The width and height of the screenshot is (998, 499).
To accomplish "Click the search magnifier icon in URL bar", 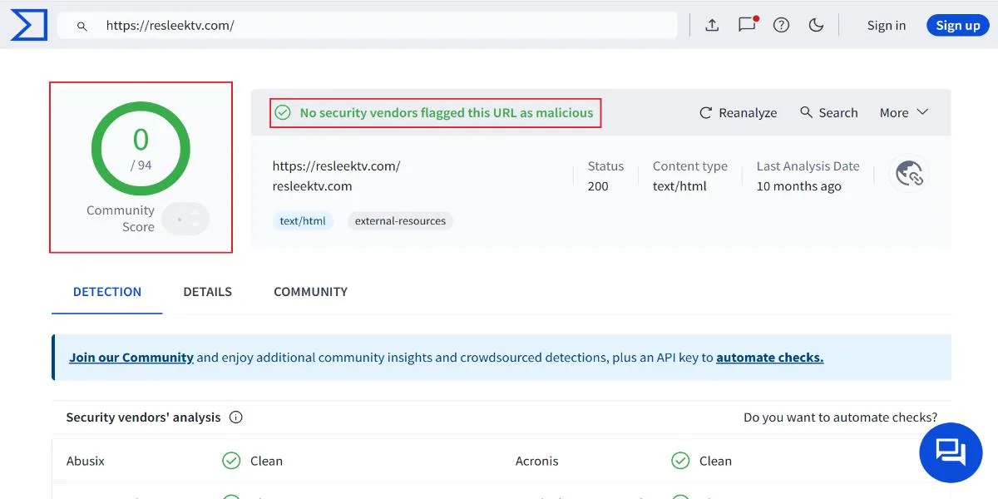I will click(82, 26).
